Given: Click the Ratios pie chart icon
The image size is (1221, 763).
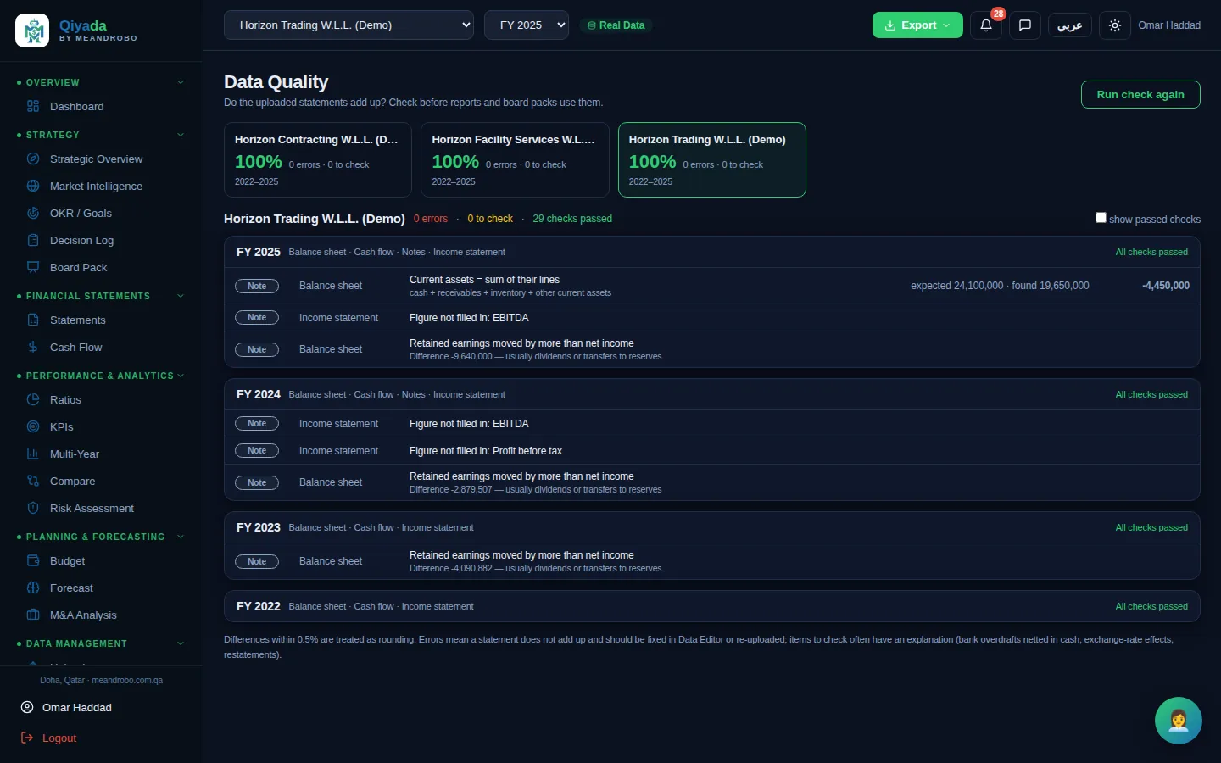Looking at the screenshot, I should [33, 400].
